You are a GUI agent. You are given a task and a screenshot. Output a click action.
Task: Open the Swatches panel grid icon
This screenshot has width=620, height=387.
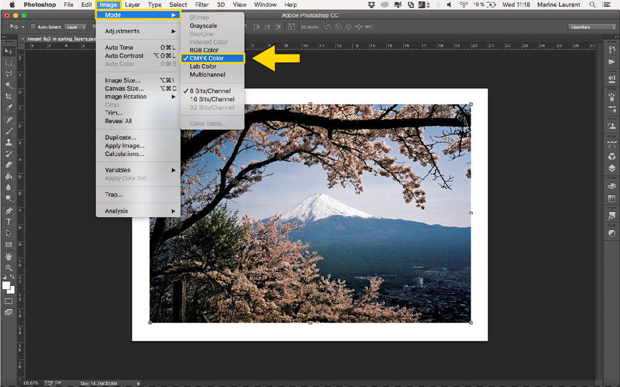coord(612,198)
